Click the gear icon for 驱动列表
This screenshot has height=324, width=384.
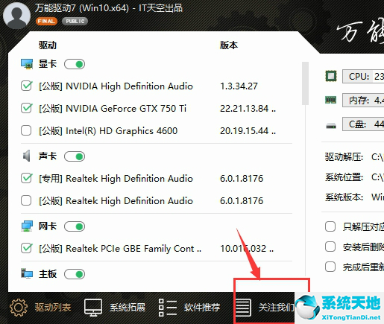[19, 308]
